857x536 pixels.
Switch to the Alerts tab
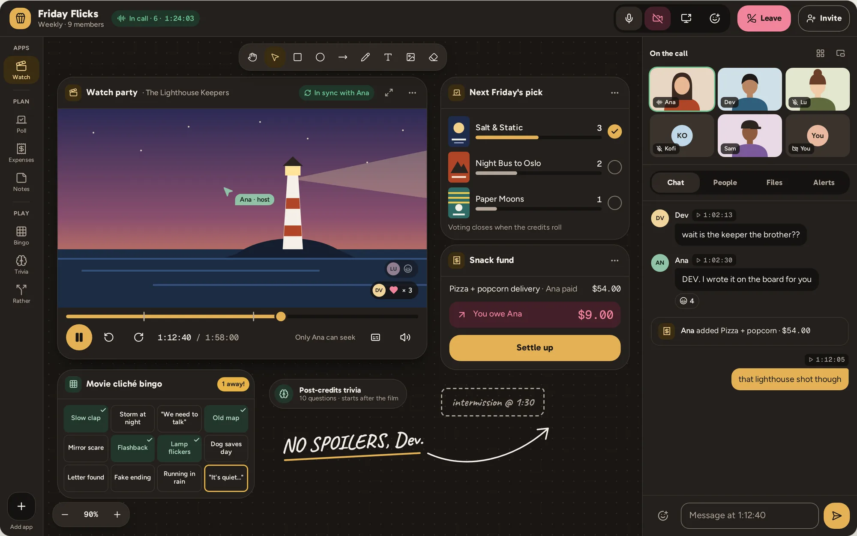click(824, 183)
